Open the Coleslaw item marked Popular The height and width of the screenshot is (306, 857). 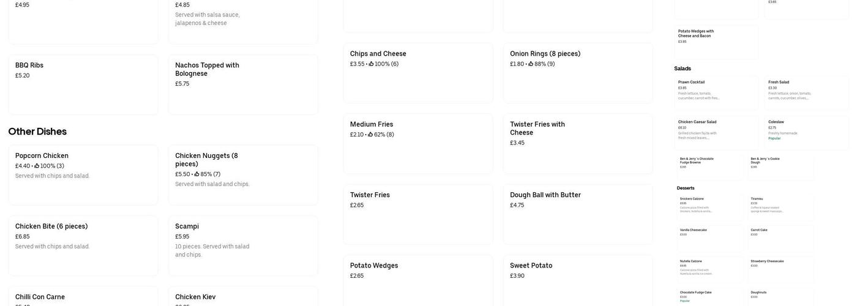click(806, 132)
